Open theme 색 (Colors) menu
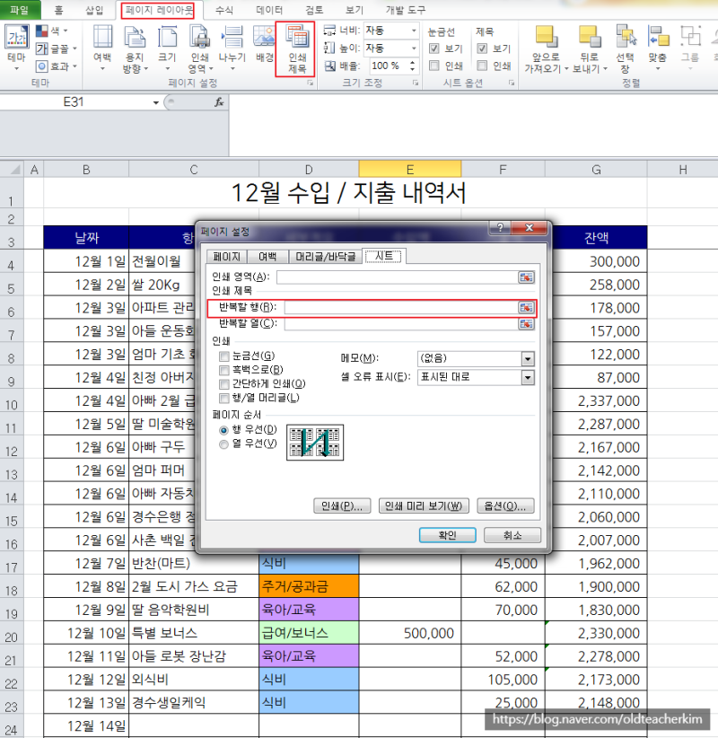The image size is (718, 738). pyautogui.click(x=52, y=31)
